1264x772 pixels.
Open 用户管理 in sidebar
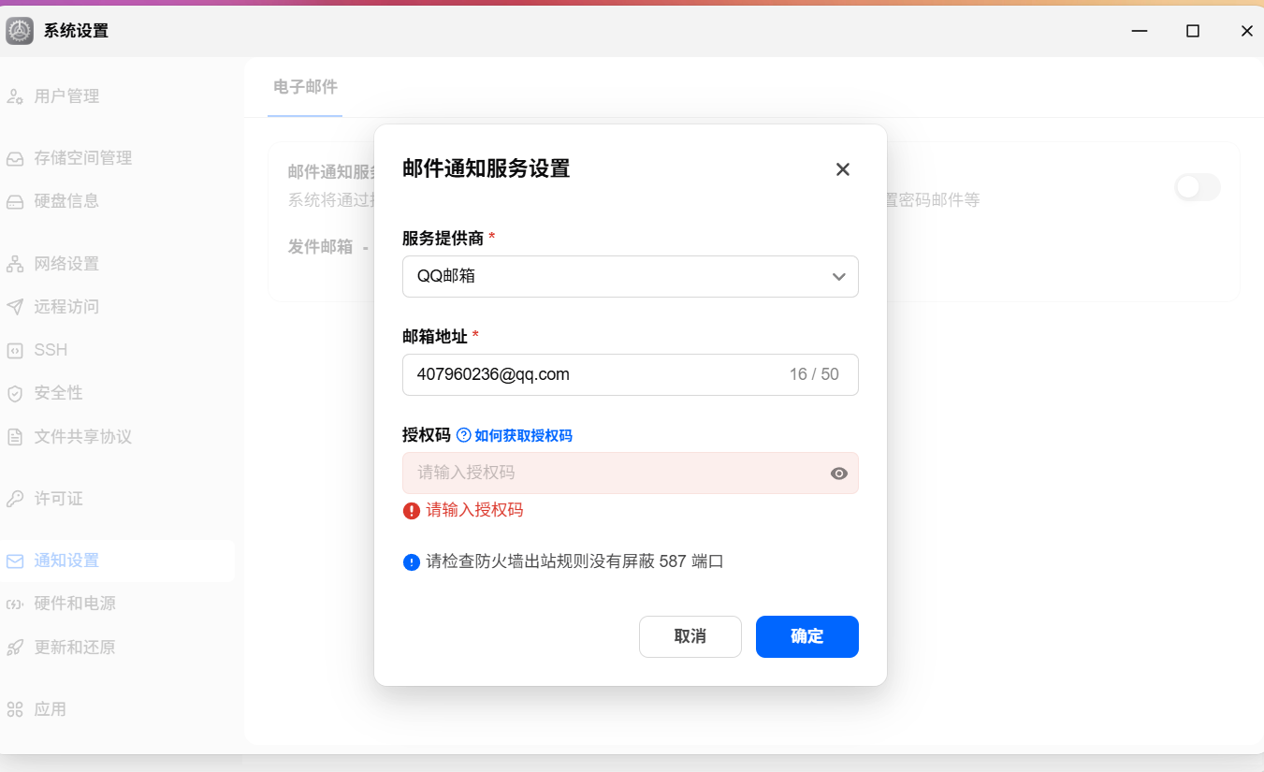(x=118, y=96)
